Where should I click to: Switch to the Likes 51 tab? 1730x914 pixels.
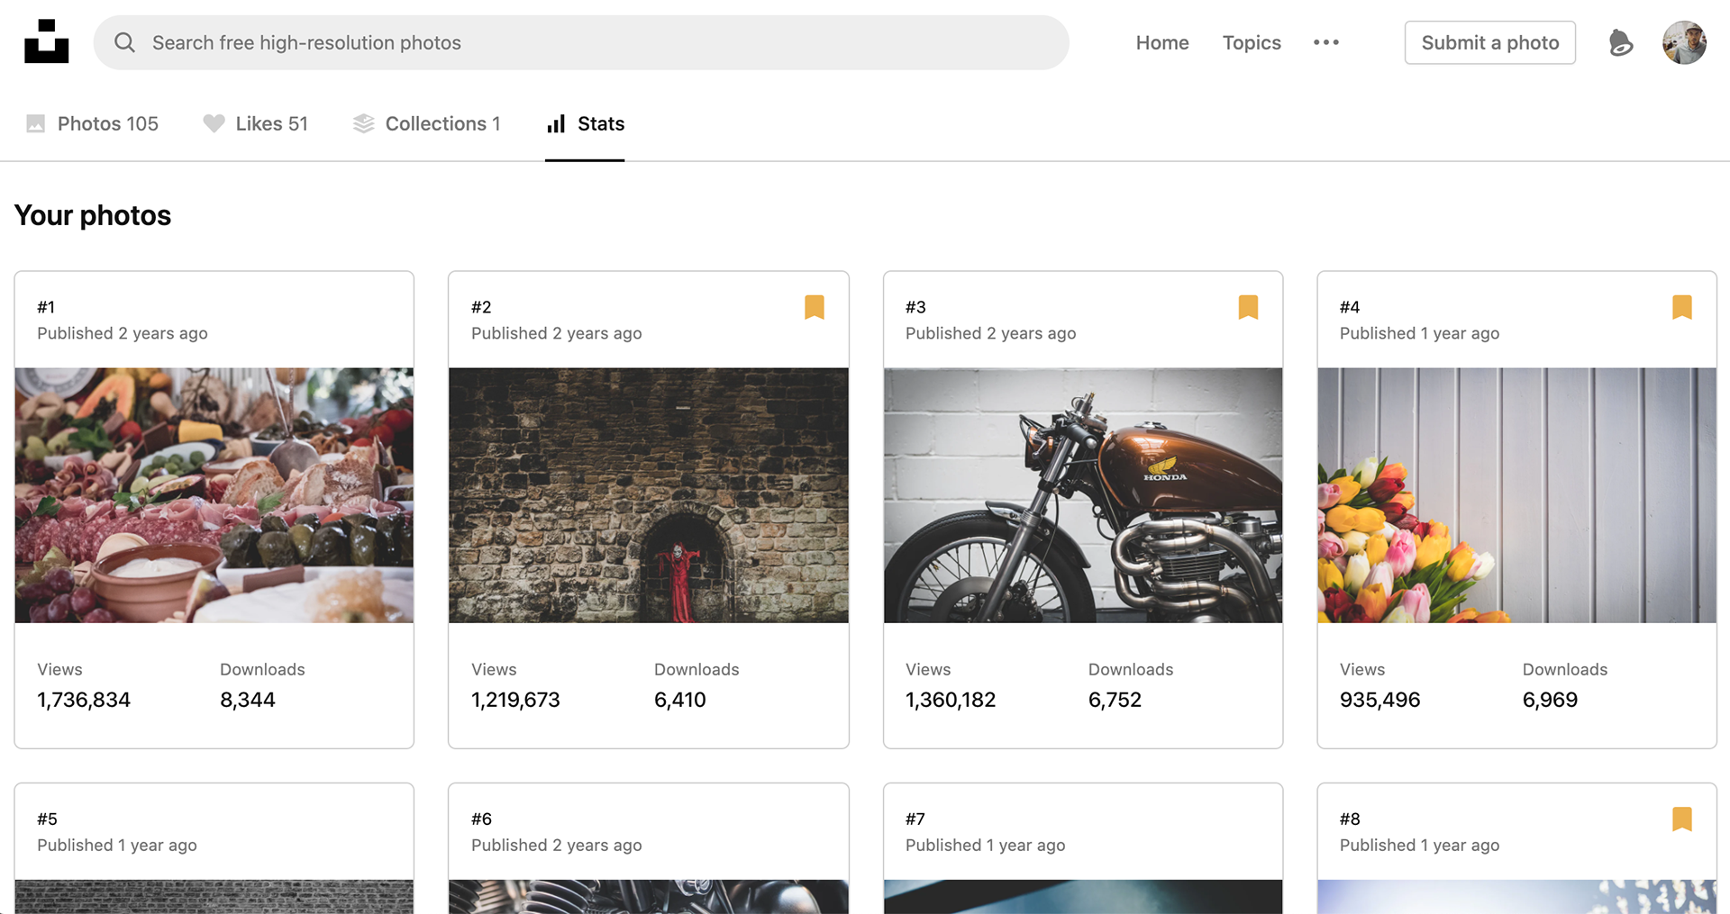pos(256,123)
